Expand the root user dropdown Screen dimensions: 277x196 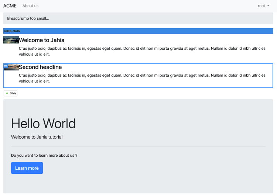click(263, 6)
